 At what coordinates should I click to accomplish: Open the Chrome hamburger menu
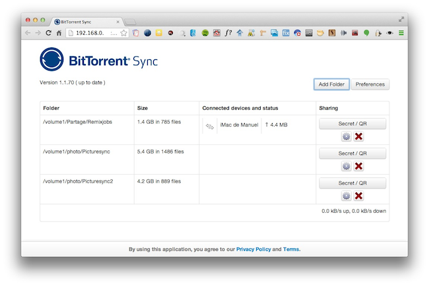[x=401, y=33]
